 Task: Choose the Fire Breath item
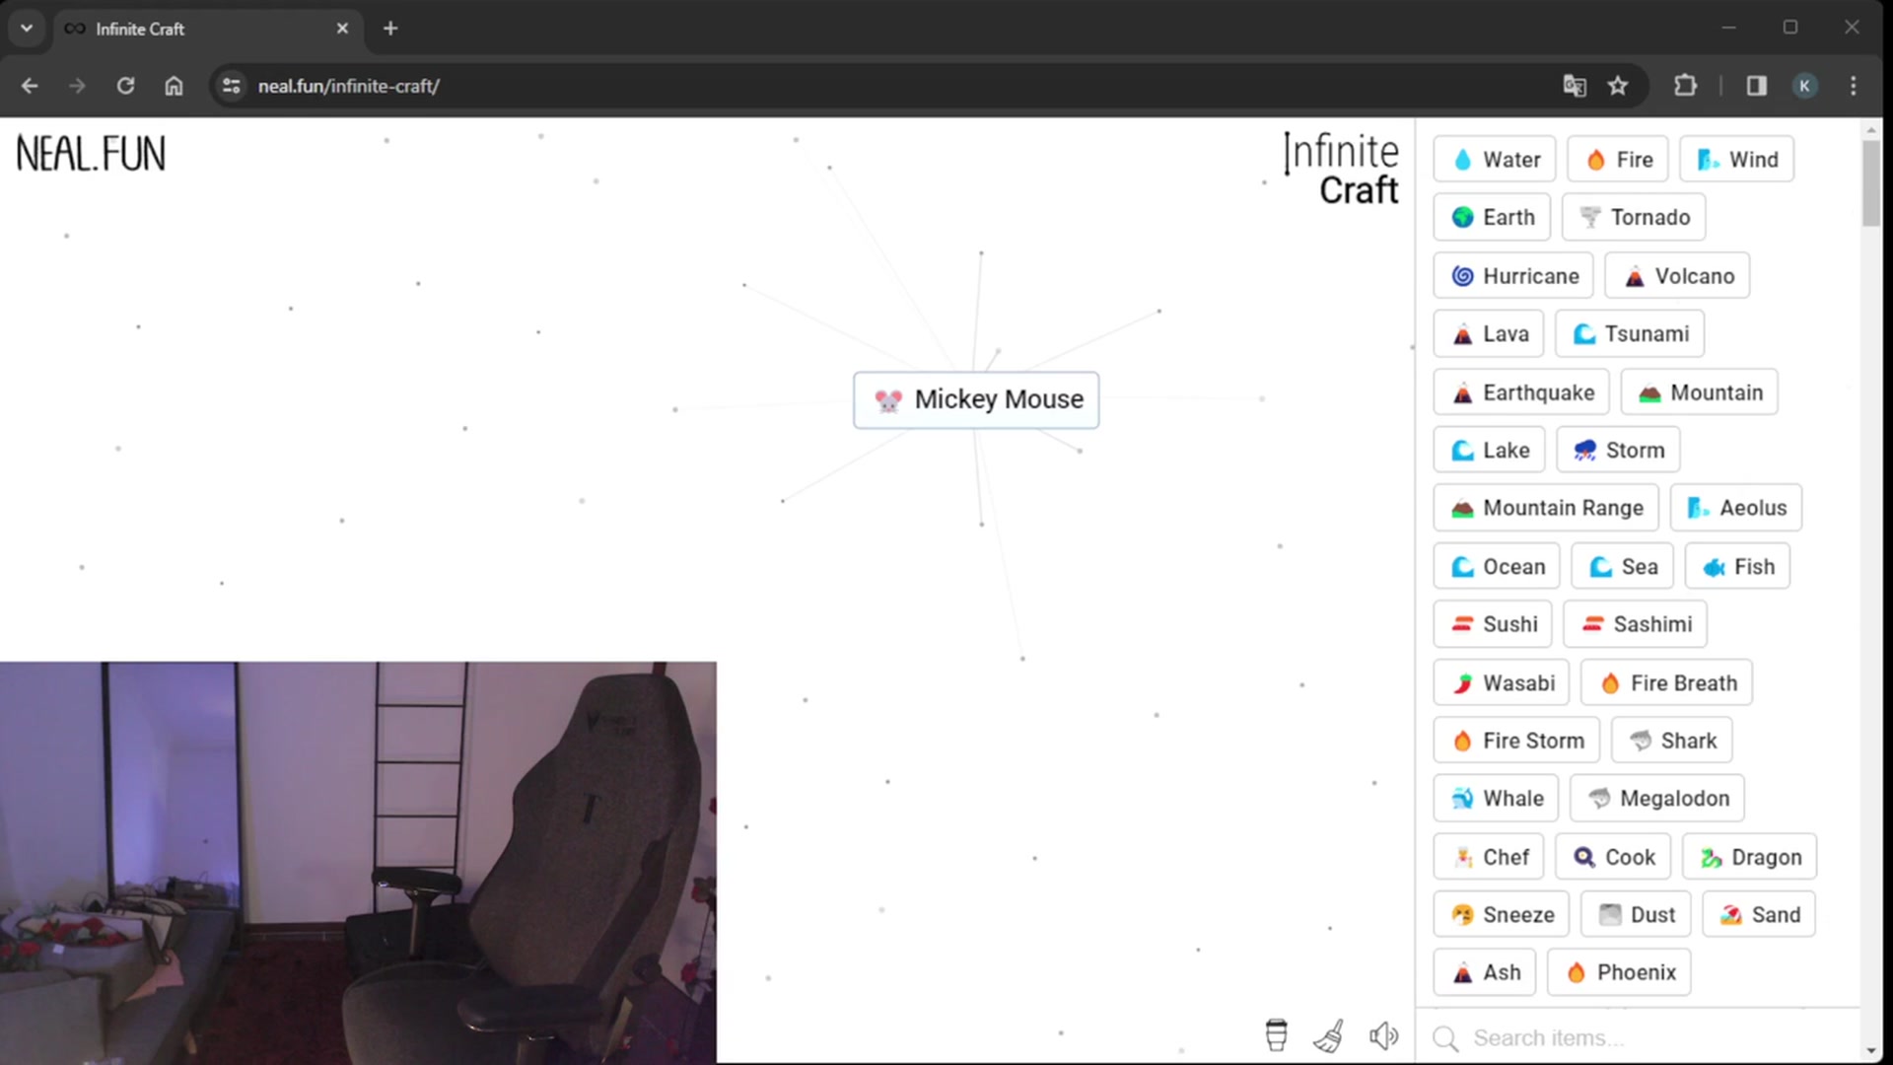click(x=1667, y=683)
